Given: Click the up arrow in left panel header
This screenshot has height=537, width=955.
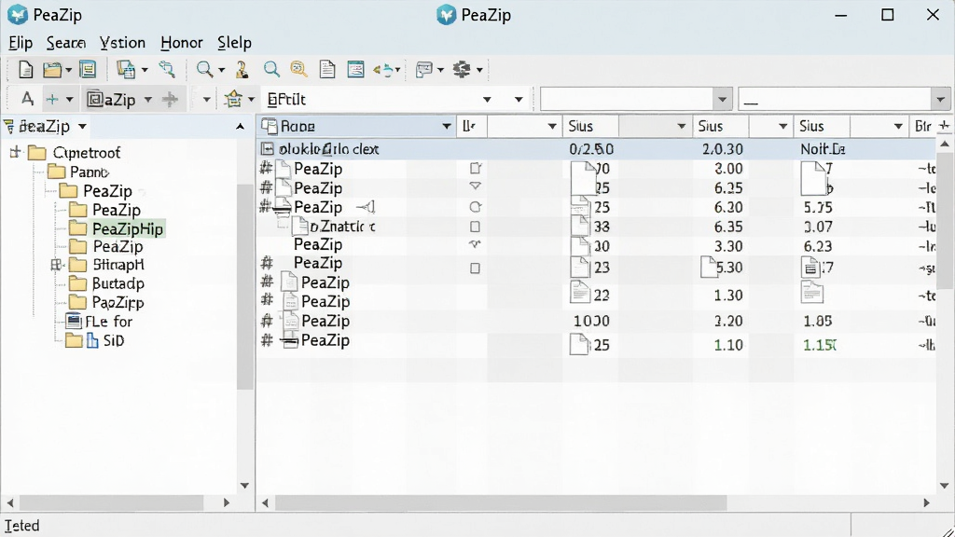Looking at the screenshot, I should click(x=240, y=127).
